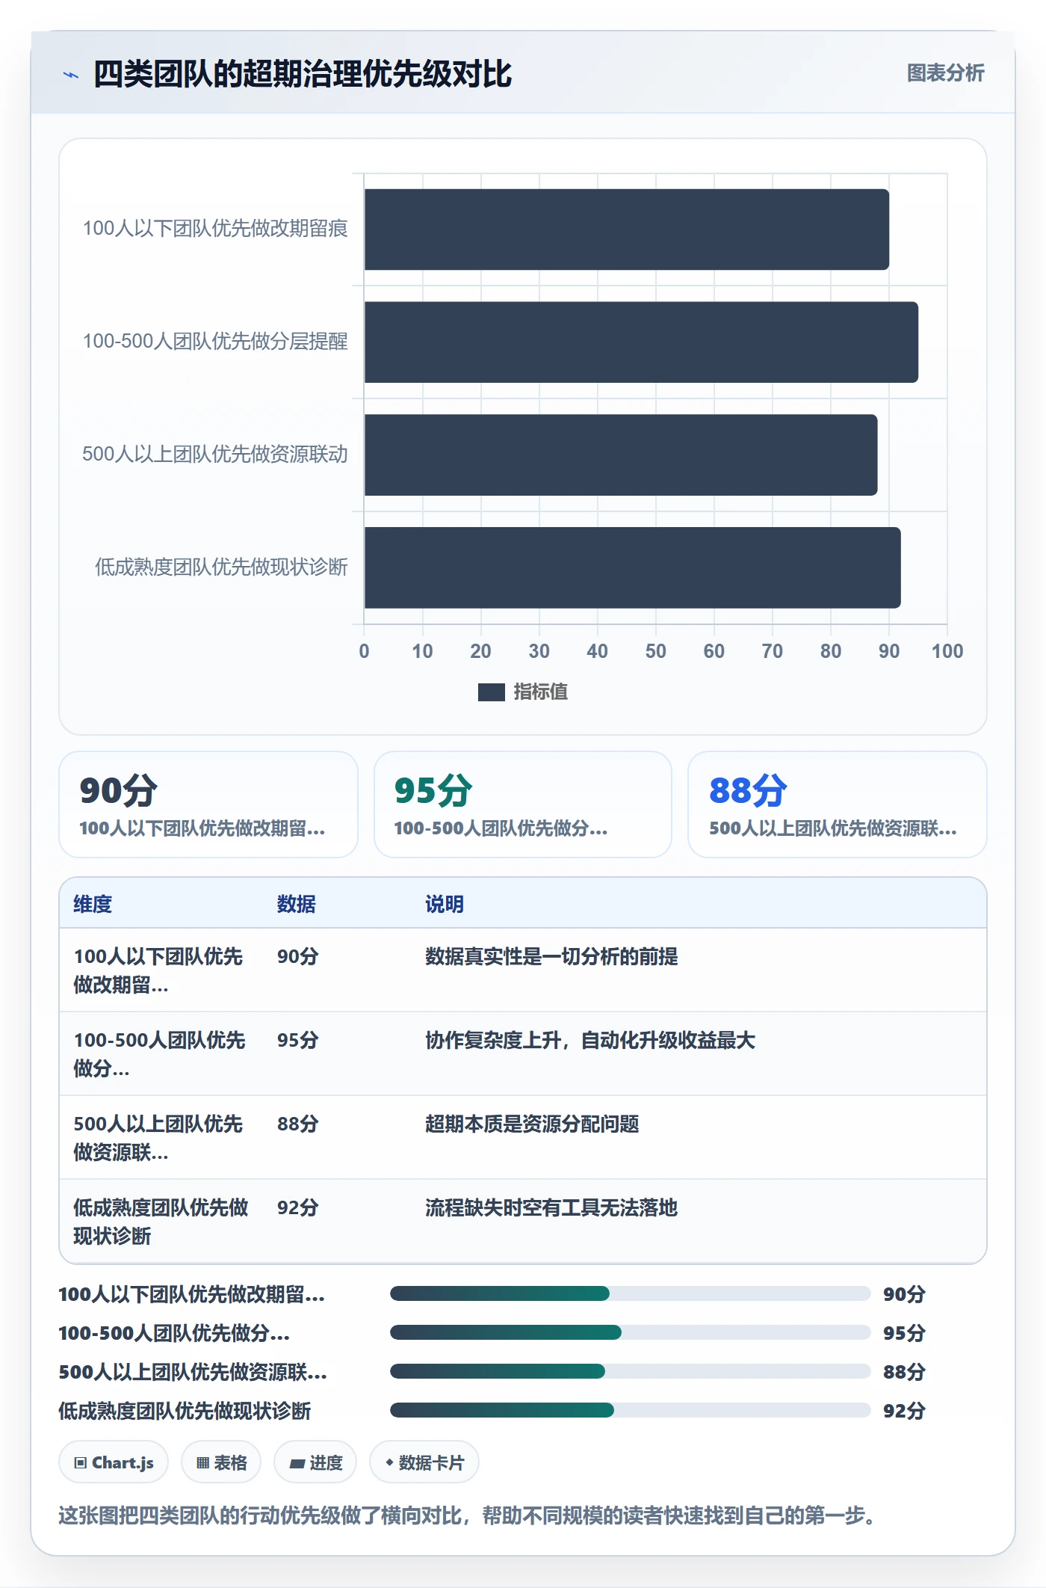Click the table cell 数据真实性是一切分析的前提
This screenshot has height=1588, width=1046.
click(x=551, y=956)
